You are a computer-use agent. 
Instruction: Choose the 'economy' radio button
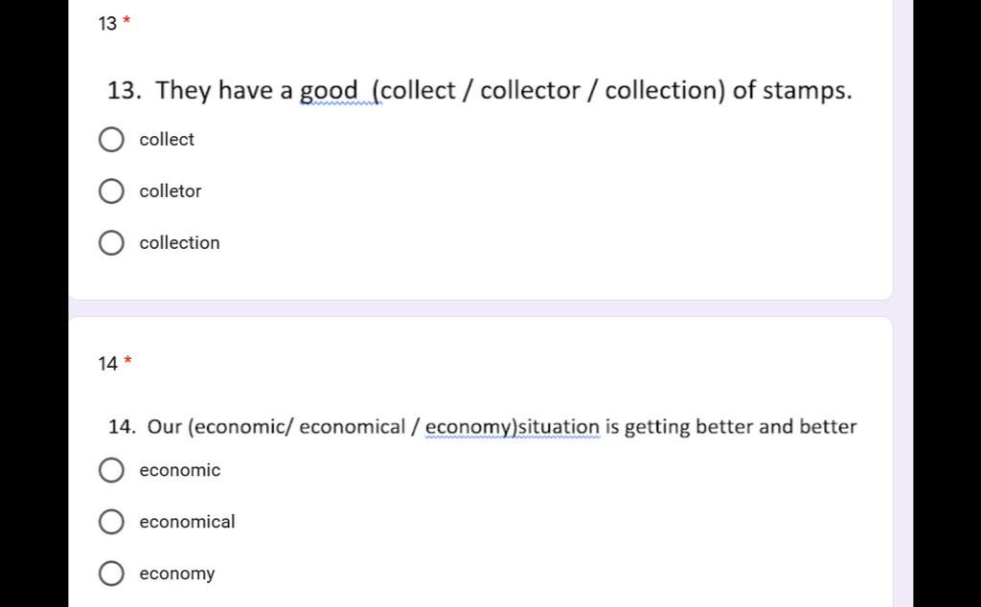click(111, 573)
